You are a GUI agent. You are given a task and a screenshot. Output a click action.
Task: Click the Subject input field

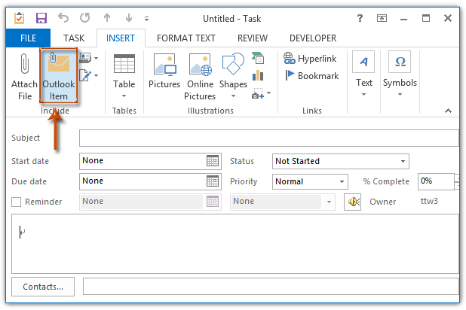point(268,138)
